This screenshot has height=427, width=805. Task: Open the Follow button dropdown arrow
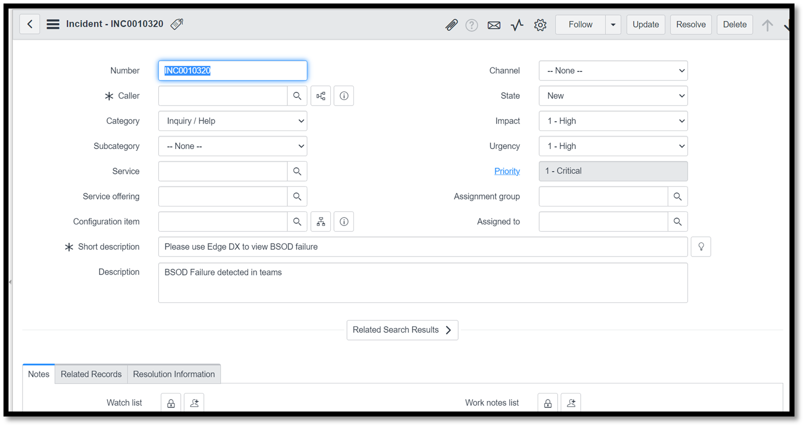(613, 24)
